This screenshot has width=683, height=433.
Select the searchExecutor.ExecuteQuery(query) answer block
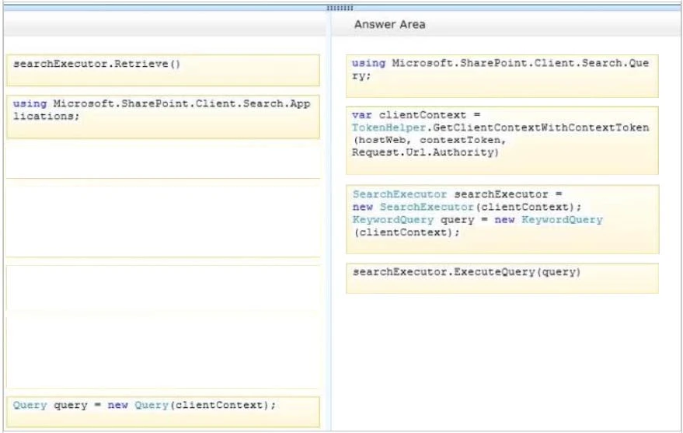pyautogui.click(x=502, y=278)
